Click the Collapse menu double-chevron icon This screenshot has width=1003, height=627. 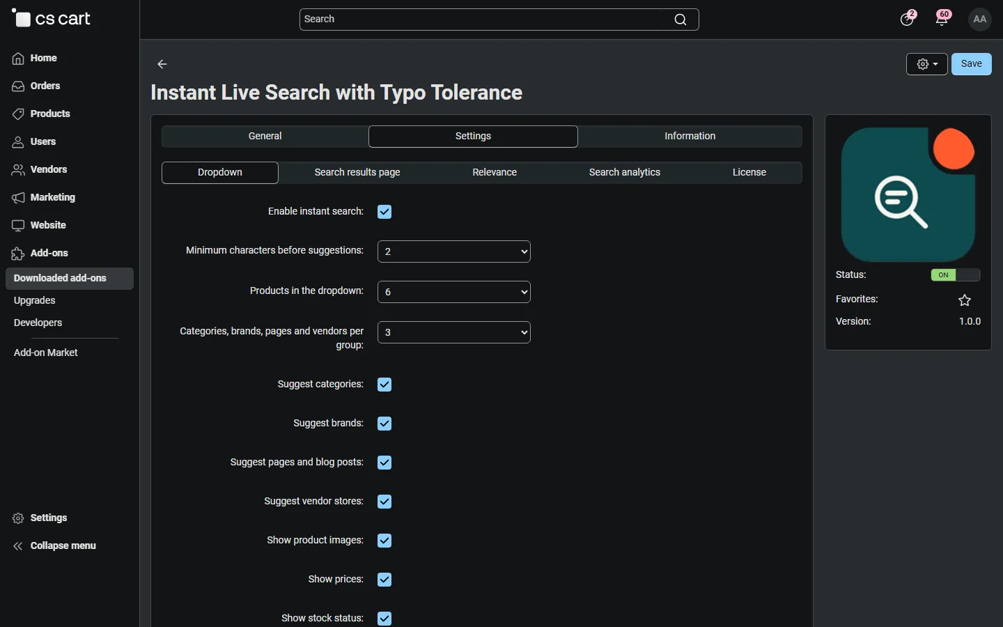[18, 546]
